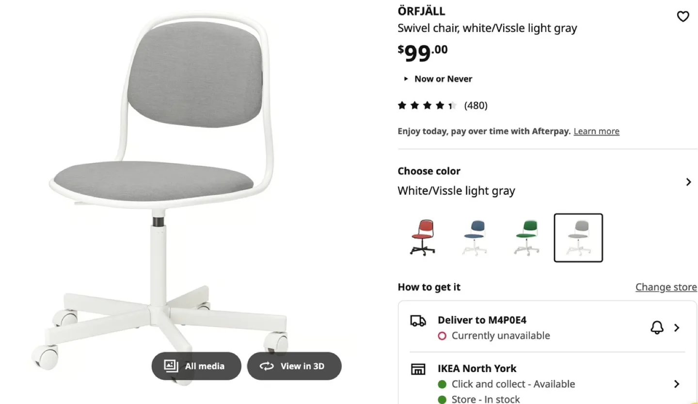Expand delivery options chevron for M4P0E4

coord(677,328)
